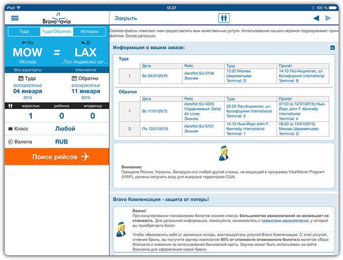
Task: Select the Туда one-way tab
Action: (24, 31)
